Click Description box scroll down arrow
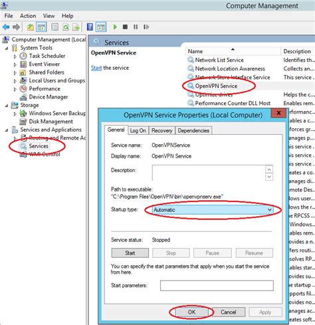315x325 pixels. (x=269, y=177)
